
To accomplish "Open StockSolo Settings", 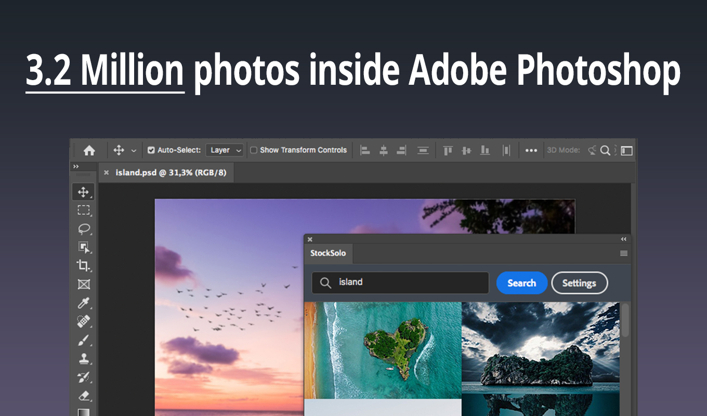I will pyautogui.click(x=579, y=283).
